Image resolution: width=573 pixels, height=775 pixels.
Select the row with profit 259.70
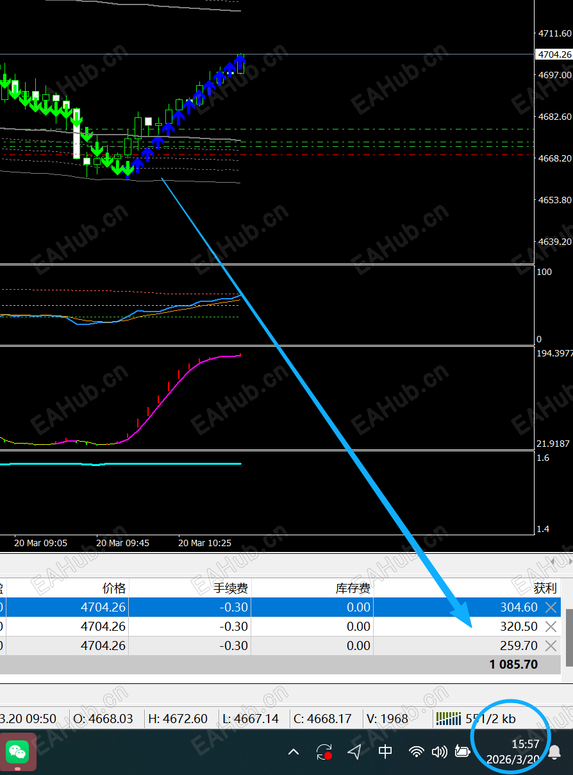coord(281,646)
